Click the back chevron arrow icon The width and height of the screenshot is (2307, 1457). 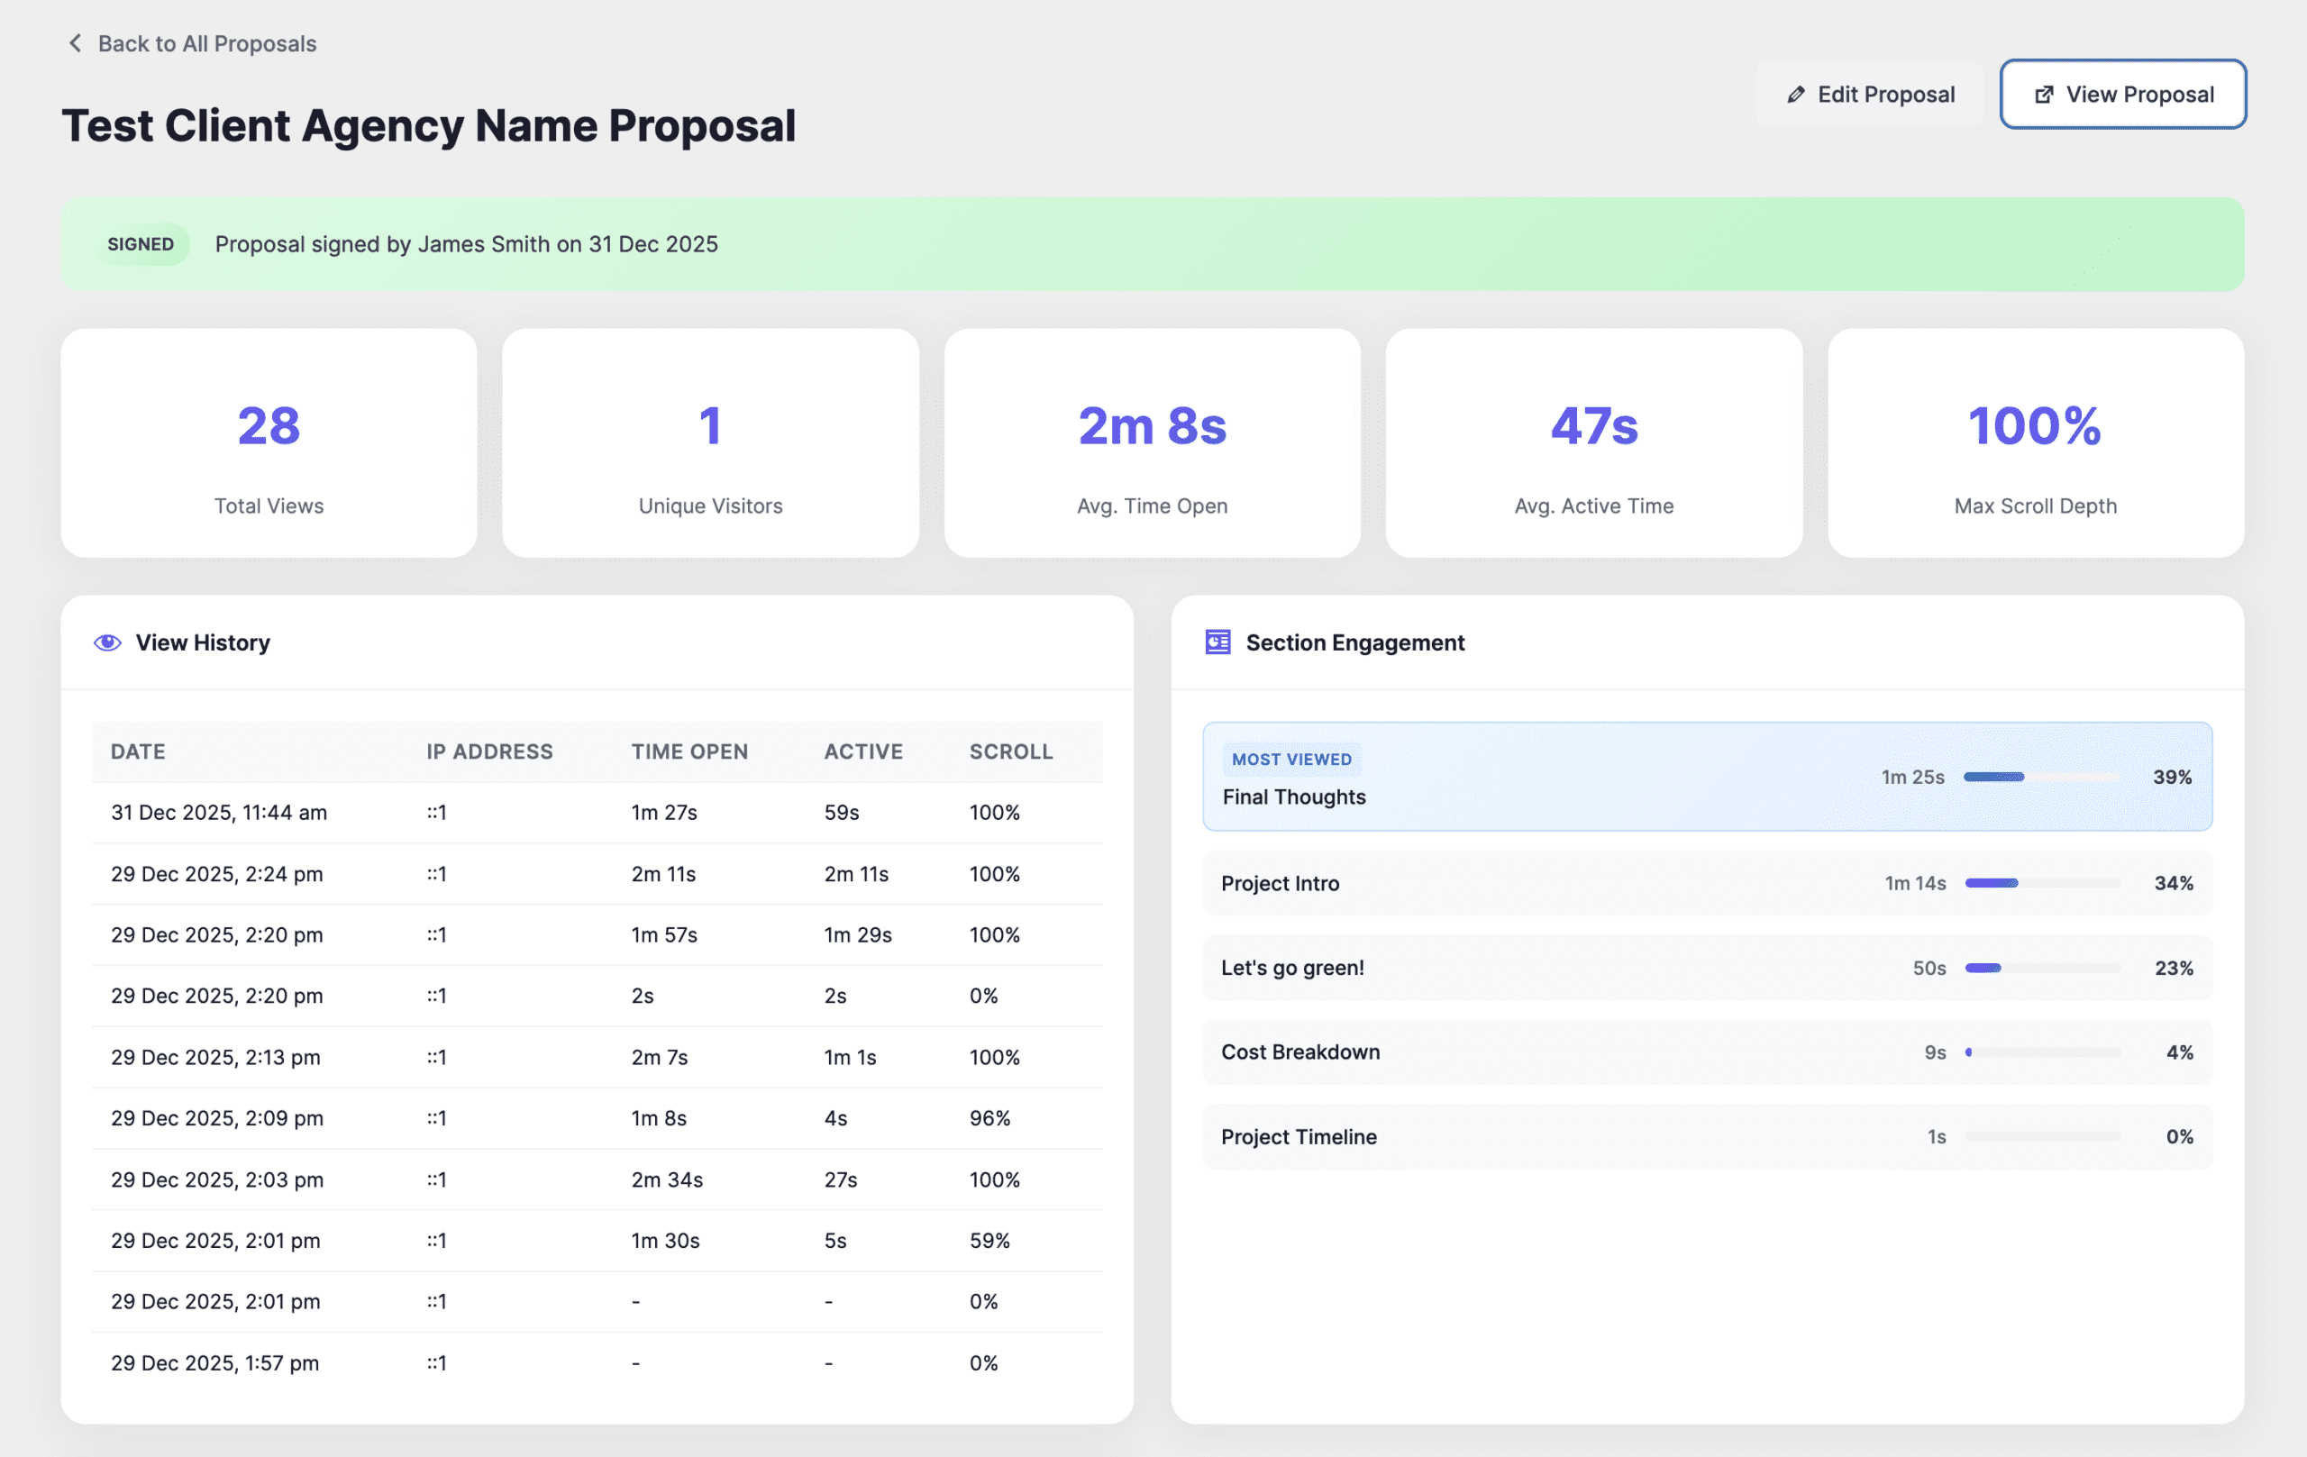tap(75, 43)
